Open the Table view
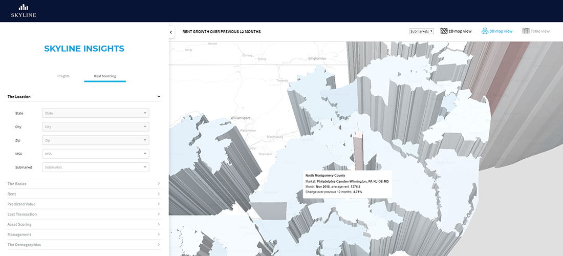This screenshot has height=256, width=563. [x=536, y=31]
